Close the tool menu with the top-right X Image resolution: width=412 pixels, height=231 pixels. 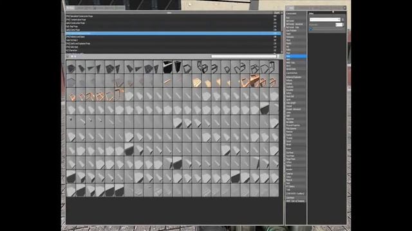(344, 8)
